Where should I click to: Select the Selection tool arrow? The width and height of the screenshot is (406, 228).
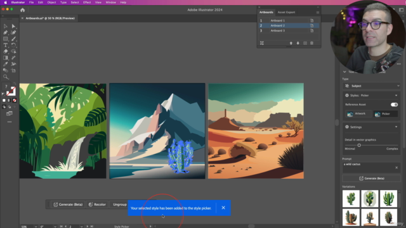coord(6,26)
